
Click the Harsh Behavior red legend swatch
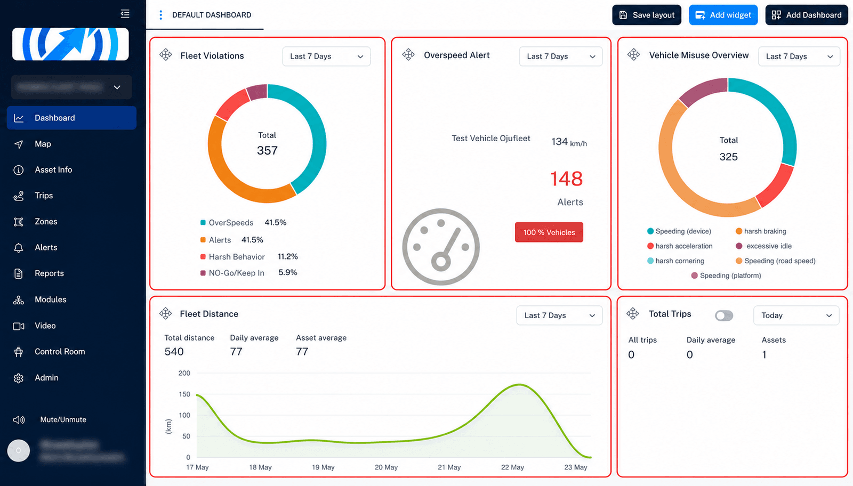coord(203,257)
